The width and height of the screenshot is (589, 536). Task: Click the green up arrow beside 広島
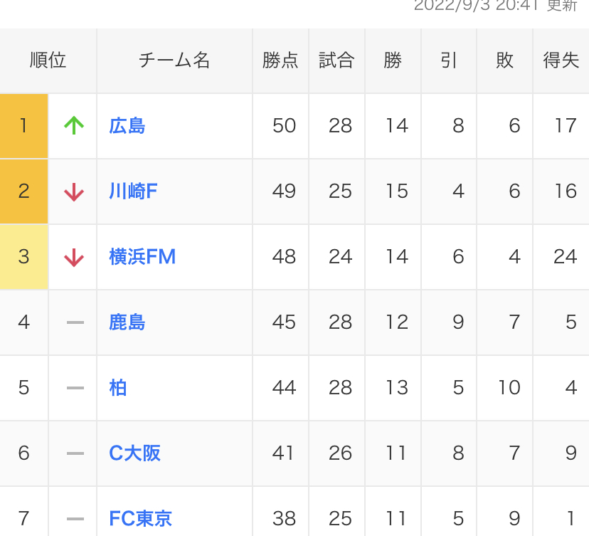[x=74, y=126]
